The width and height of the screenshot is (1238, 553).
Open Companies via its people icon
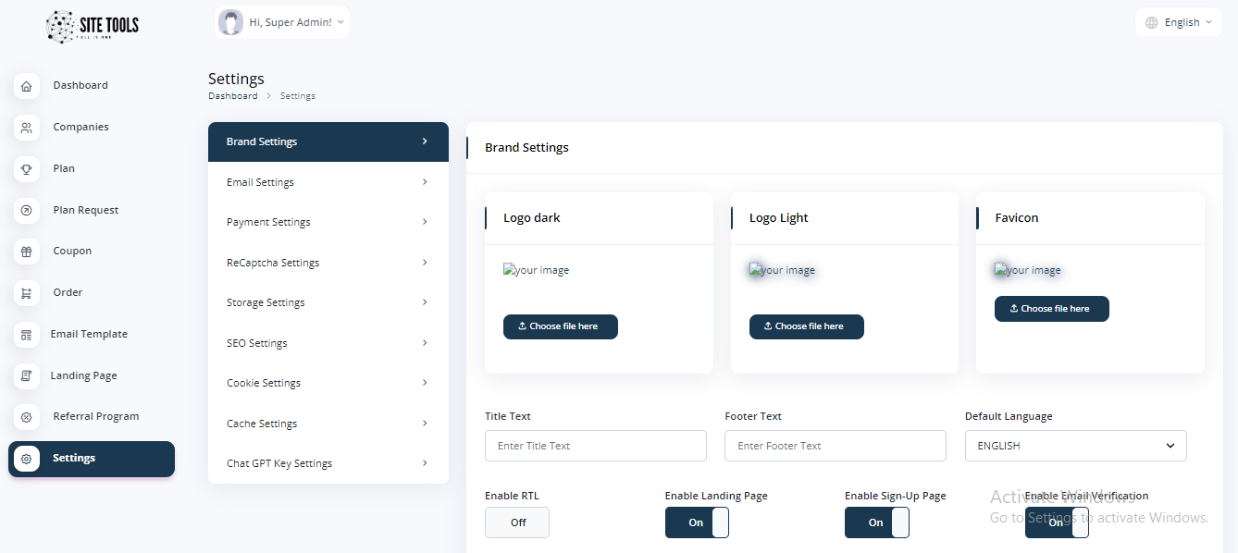[x=27, y=128]
